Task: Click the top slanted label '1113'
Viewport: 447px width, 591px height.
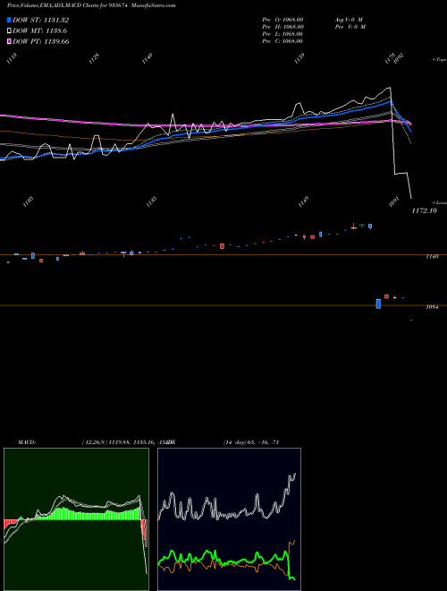Action: coord(12,58)
